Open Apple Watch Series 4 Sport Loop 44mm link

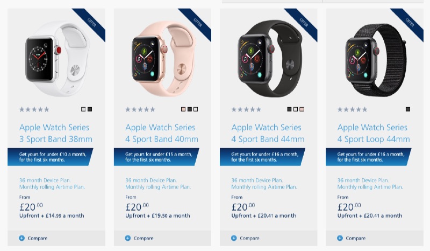[x=374, y=134]
